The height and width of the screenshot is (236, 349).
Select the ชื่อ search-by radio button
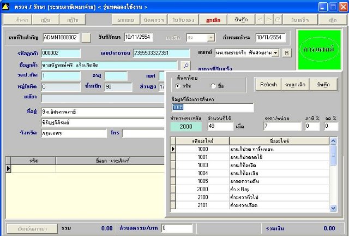pos(213,86)
